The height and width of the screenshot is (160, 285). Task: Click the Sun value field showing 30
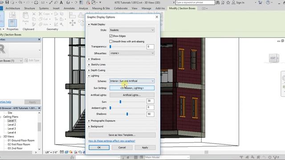pos(151,101)
